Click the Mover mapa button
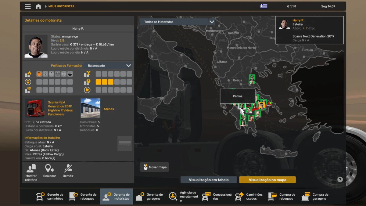The height and width of the screenshot is (206, 366). pos(155,167)
